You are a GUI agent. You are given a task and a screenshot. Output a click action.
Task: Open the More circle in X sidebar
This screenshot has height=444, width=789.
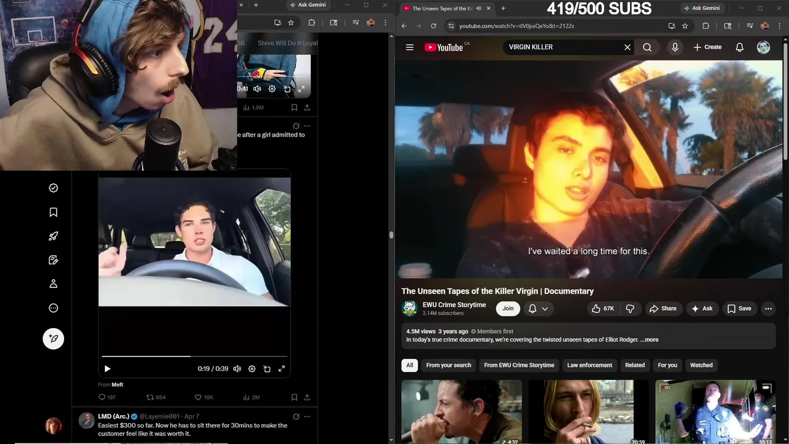[54, 308]
